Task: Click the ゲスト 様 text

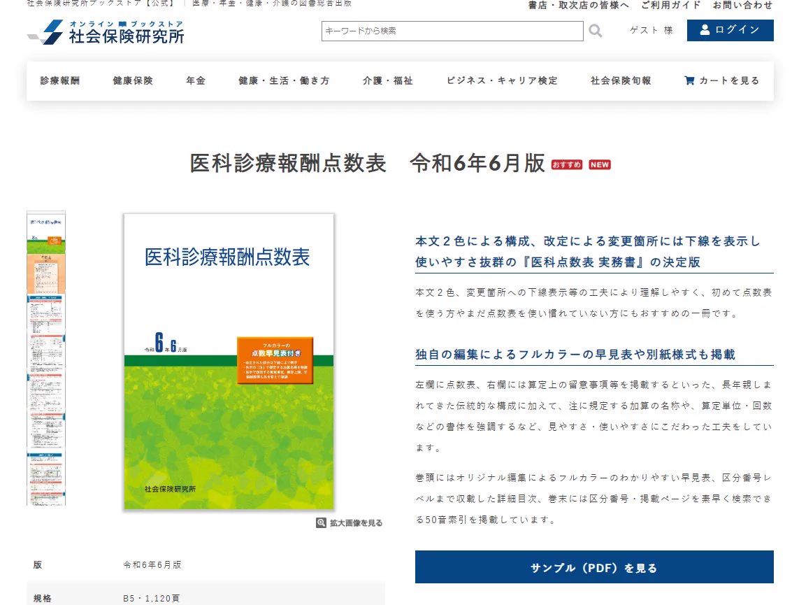Action: [651, 30]
